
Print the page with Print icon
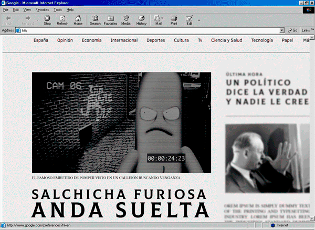174,18
